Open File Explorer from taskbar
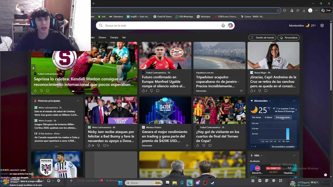 pos(175,183)
